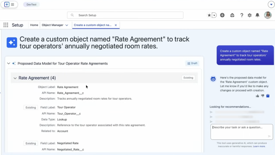The width and height of the screenshot is (275, 155).
Task: Open the notifications bell
Action: pos(258,15)
